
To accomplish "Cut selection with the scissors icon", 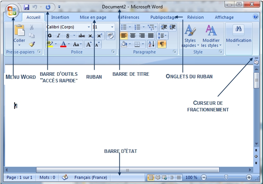I will pyautogui.click(x=31, y=27).
